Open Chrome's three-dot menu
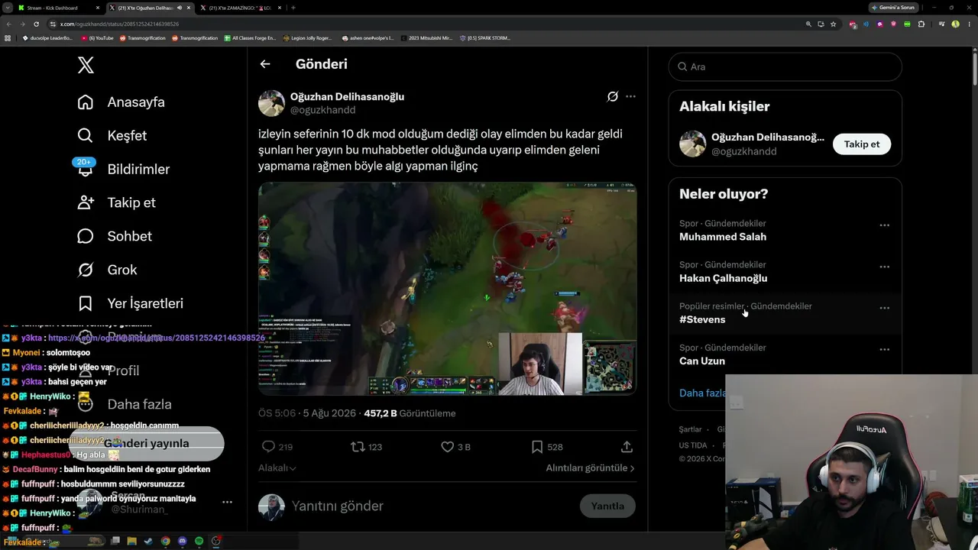Viewport: 978px width, 550px height. pyautogui.click(x=969, y=24)
